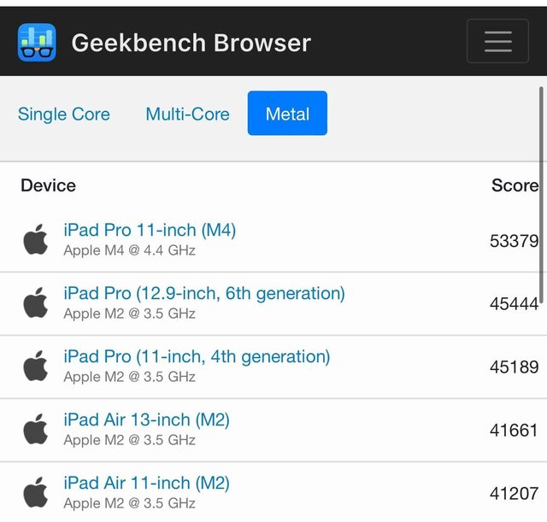Click Apple logo beside iPad Pro 12.9-inch
547x522 pixels.
36,303
